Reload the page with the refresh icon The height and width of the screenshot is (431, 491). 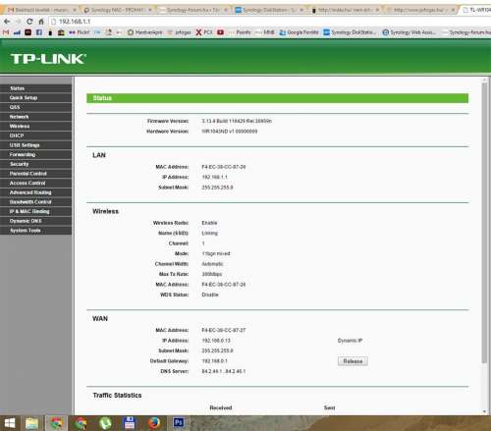pyautogui.click(x=29, y=22)
